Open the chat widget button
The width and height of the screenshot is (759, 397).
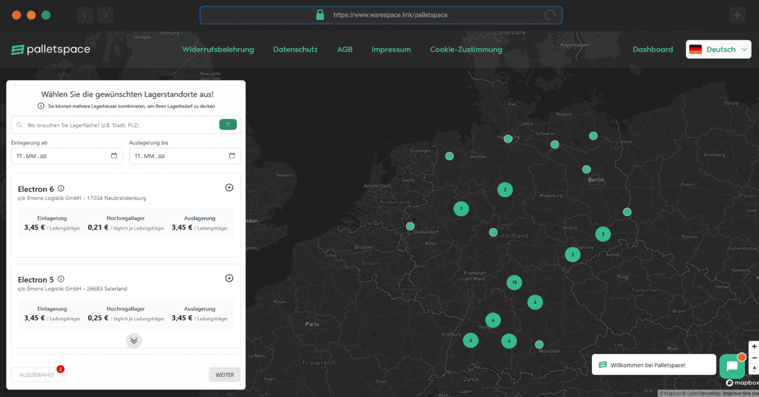click(x=732, y=366)
